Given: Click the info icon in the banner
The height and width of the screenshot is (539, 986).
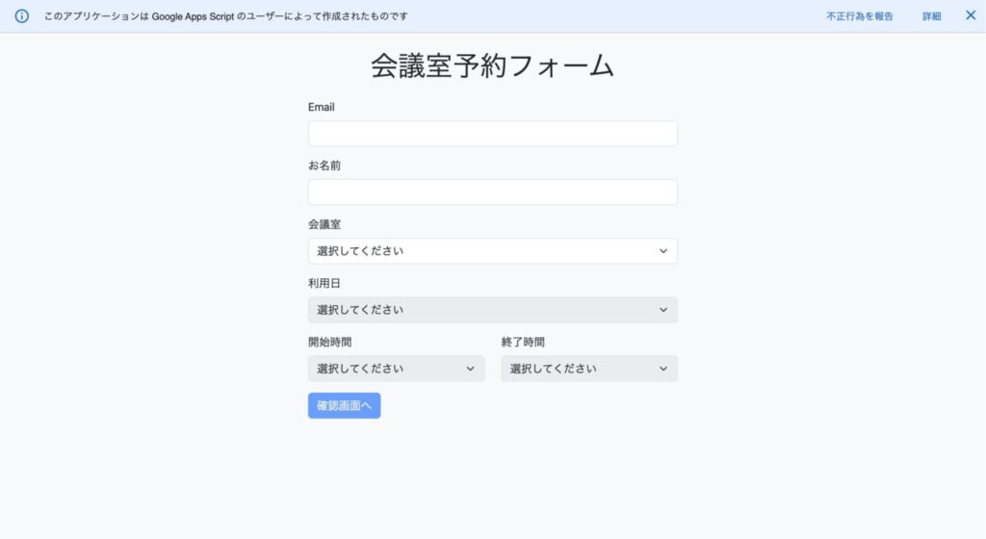Looking at the screenshot, I should coord(22,16).
